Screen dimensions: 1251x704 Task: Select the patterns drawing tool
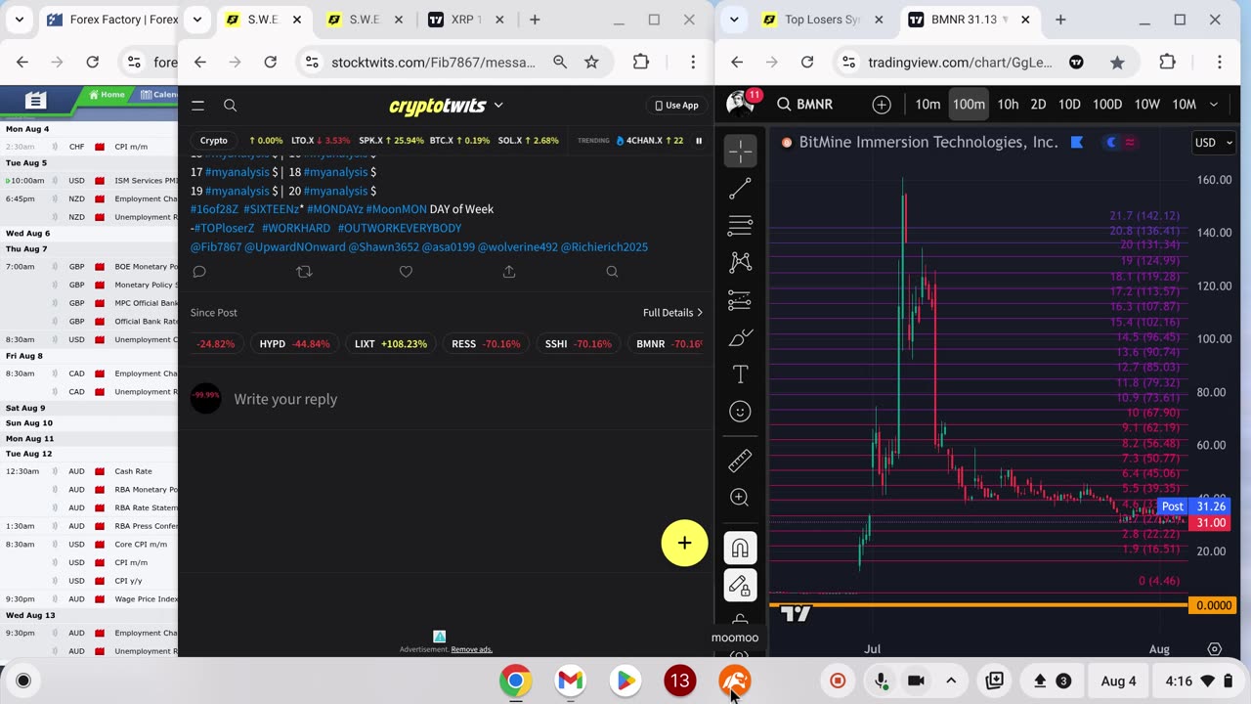[x=740, y=262]
